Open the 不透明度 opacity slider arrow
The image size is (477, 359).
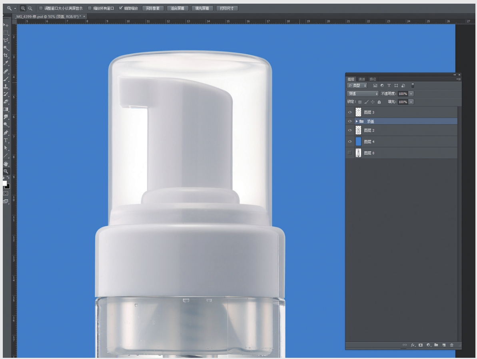click(411, 94)
